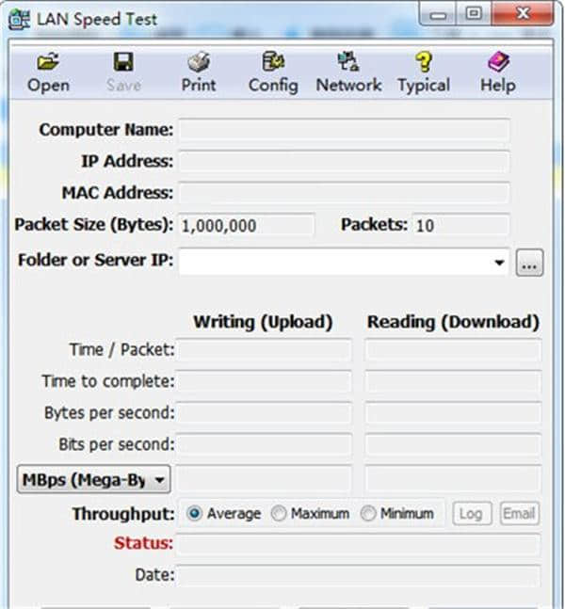Open the Help book icon
Viewport: 565px width, 609px height.
[497, 63]
